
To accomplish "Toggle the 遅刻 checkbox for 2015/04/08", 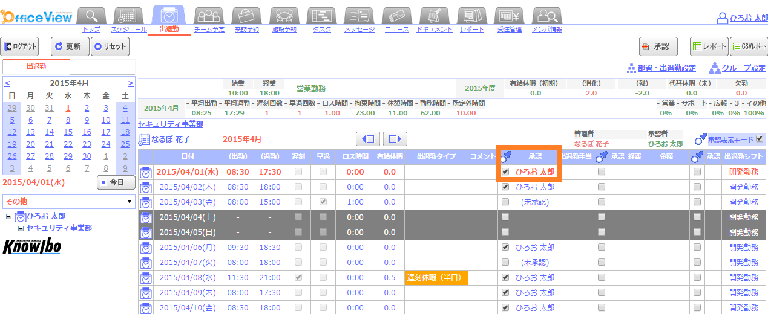I will (298, 278).
